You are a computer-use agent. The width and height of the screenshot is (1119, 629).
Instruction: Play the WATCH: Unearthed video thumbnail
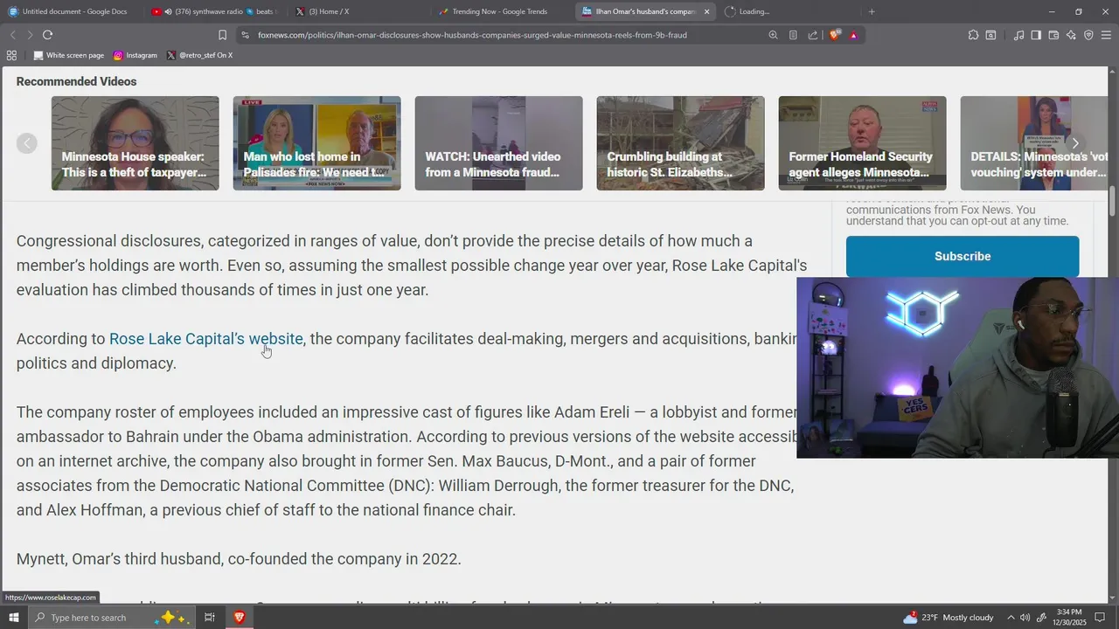pyautogui.click(x=499, y=143)
